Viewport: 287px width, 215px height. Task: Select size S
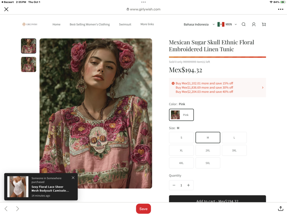click(x=181, y=137)
